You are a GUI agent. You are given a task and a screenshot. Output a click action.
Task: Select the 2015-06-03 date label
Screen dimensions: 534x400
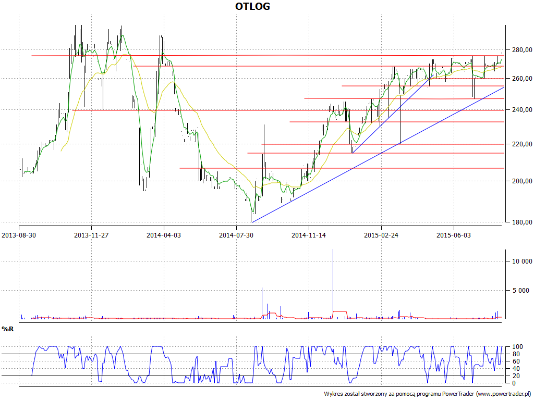(x=454, y=235)
